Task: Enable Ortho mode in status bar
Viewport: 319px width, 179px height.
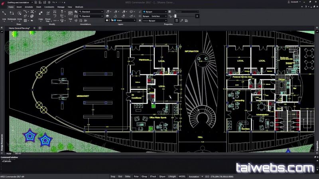Action: [x=128, y=176]
